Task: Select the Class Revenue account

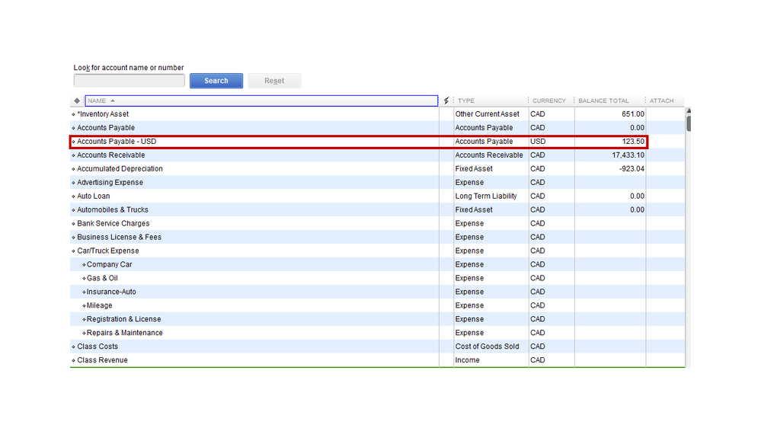Action: coord(378,360)
